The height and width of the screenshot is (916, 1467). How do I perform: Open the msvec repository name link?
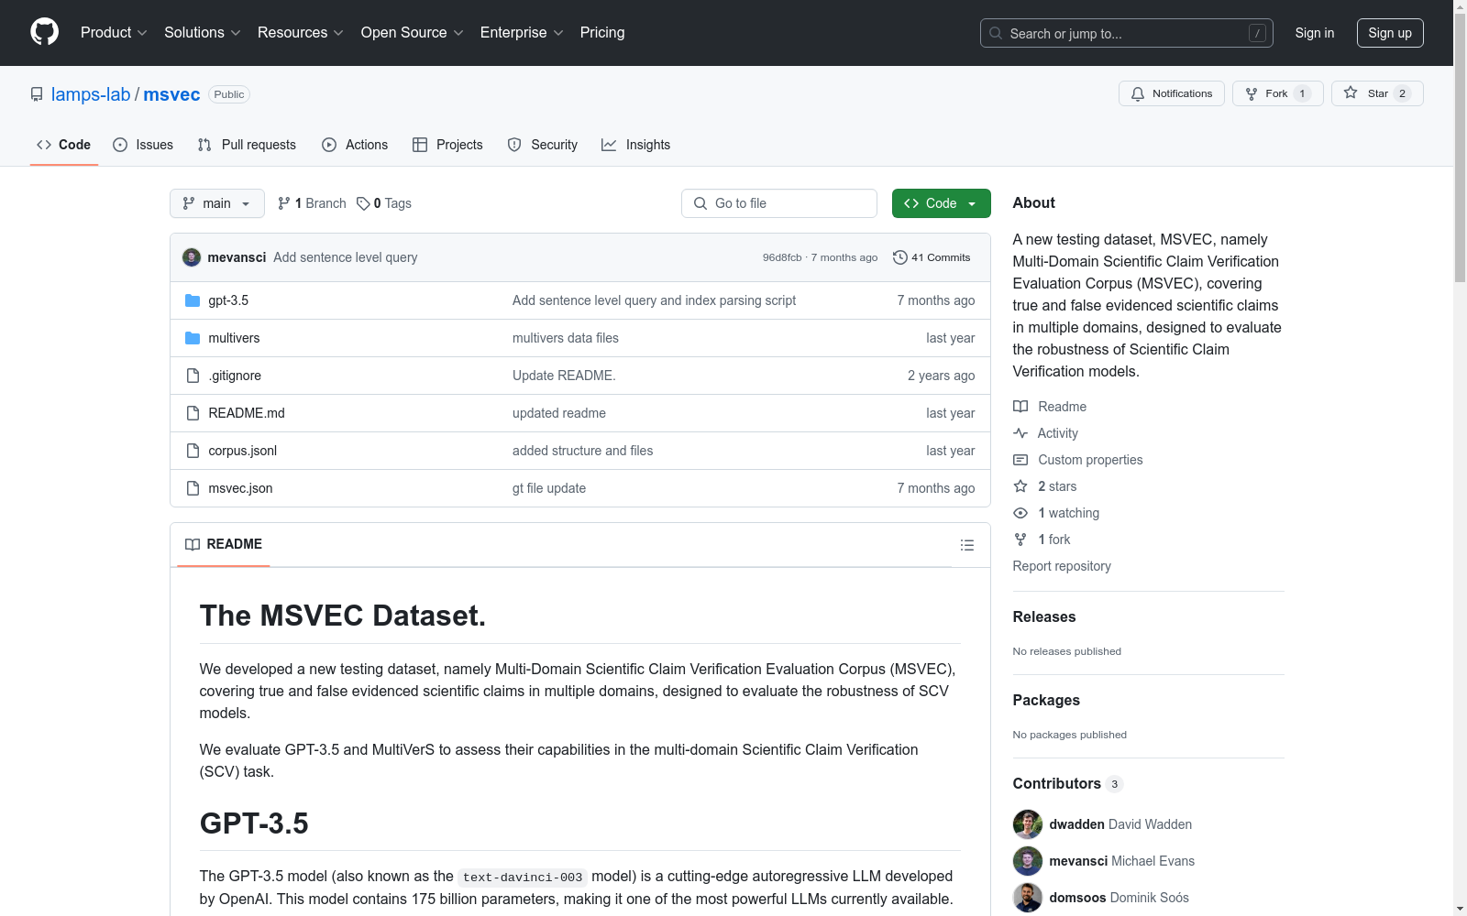point(171,94)
